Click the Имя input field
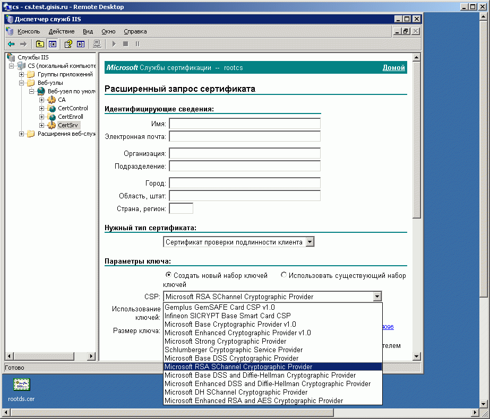490x419 pixels. point(245,124)
